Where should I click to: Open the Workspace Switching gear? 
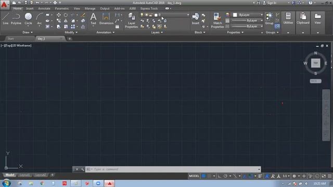[x=294, y=176]
